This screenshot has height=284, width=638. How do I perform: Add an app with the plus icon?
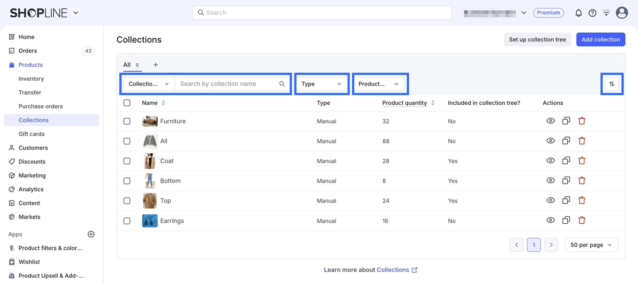pyautogui.click(x=91, y=234)
